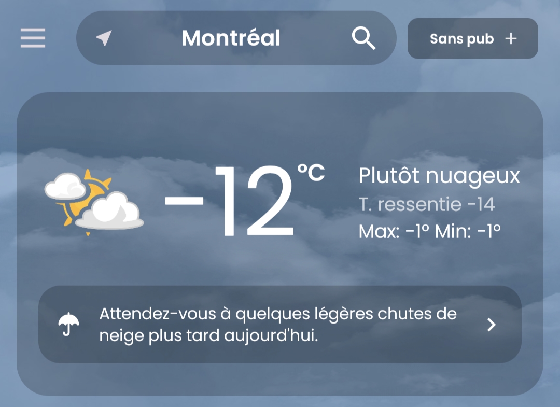Image resolution: width=560 pixels, height=407 pixels.
Task: Open the light snow alert message
Action: point(278,325)
